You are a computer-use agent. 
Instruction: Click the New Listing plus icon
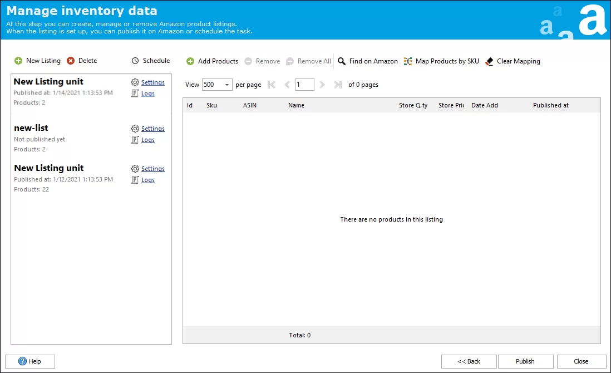click(x=18, y=61)
